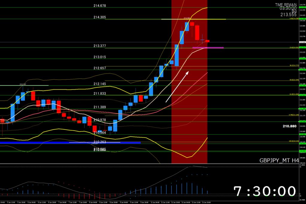Select the 50.0 Fibonacci level label

click(x=294, y=80)
